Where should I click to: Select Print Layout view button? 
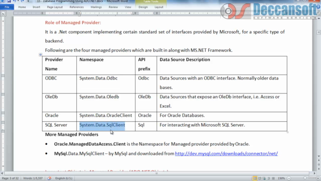click(255, 178)
